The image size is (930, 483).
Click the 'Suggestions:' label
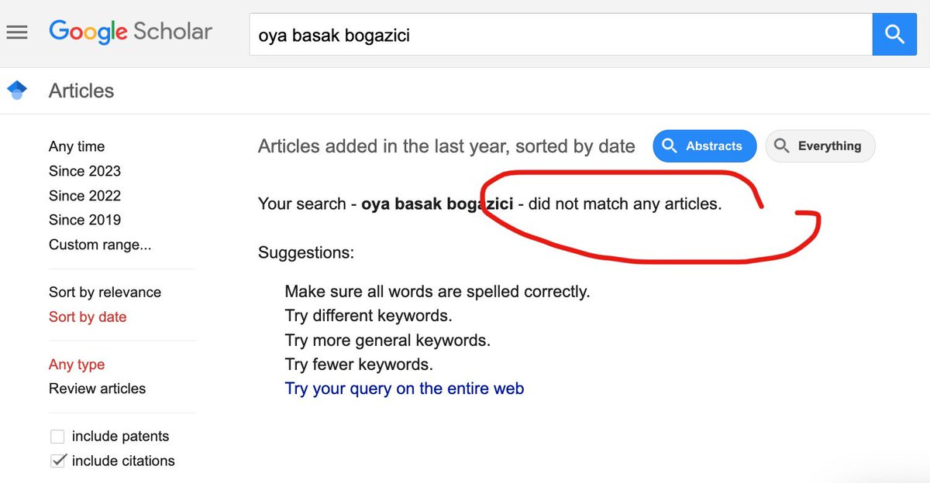[x=306, y=252]
